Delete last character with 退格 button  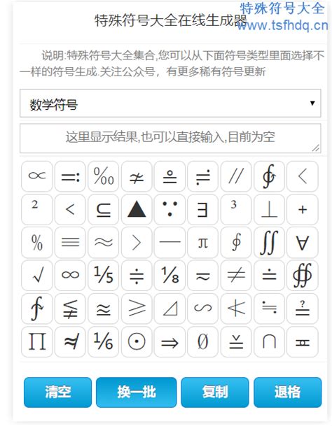[288, 392]
